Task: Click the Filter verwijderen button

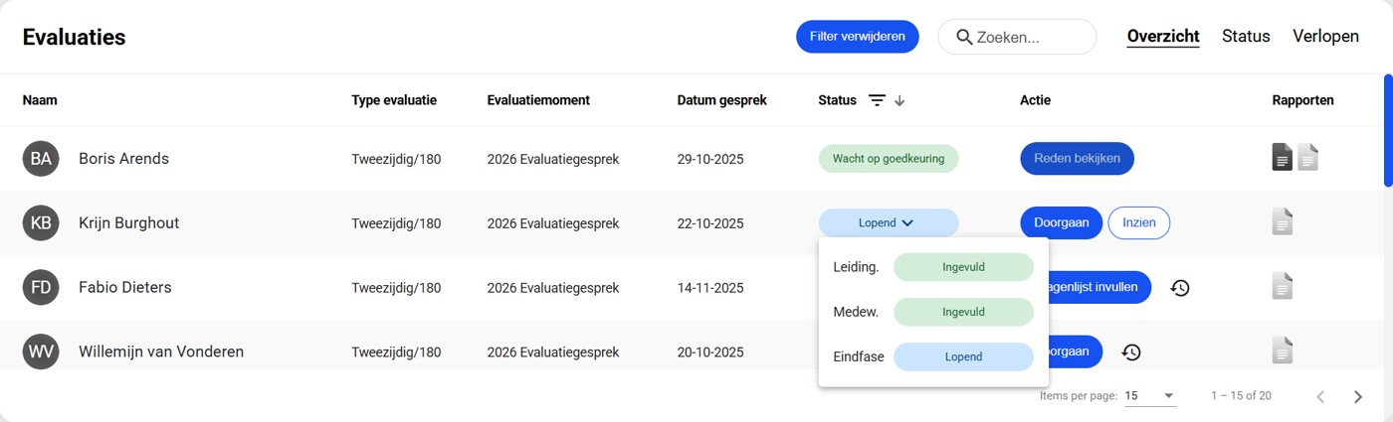Action: tap(857, 37)
